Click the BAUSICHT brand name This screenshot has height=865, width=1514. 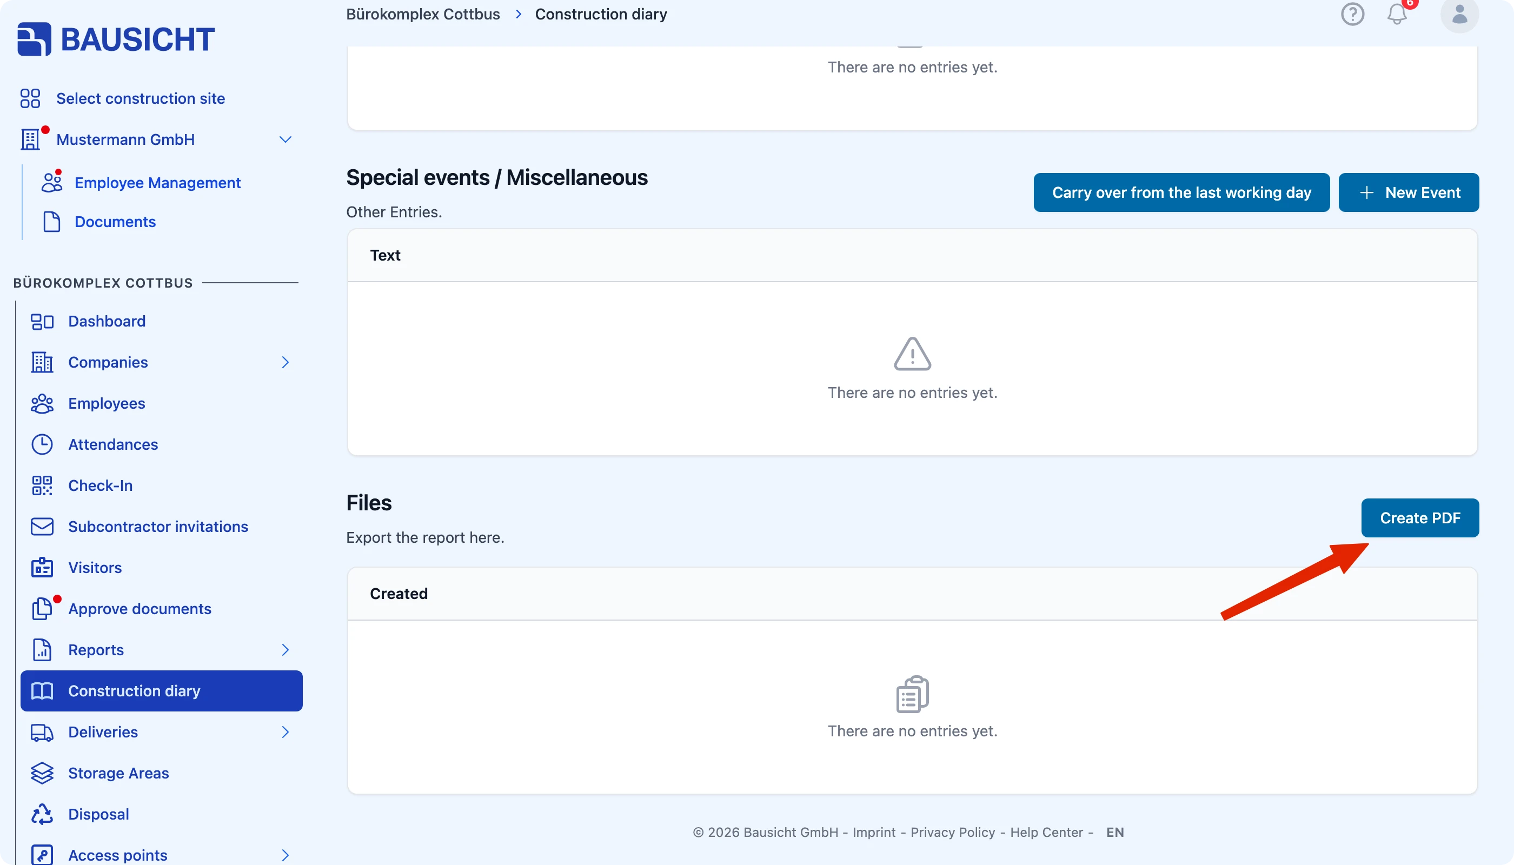point(138,39)
